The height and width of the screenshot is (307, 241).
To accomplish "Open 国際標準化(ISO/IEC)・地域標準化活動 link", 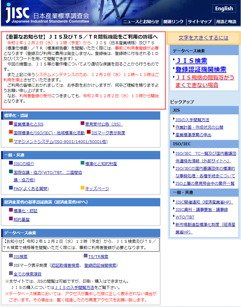I will (x=49, y=133).
